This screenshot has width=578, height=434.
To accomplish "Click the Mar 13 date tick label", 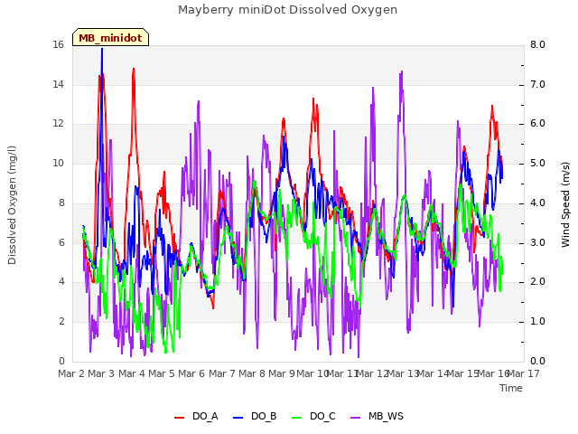I will [403, 373].
